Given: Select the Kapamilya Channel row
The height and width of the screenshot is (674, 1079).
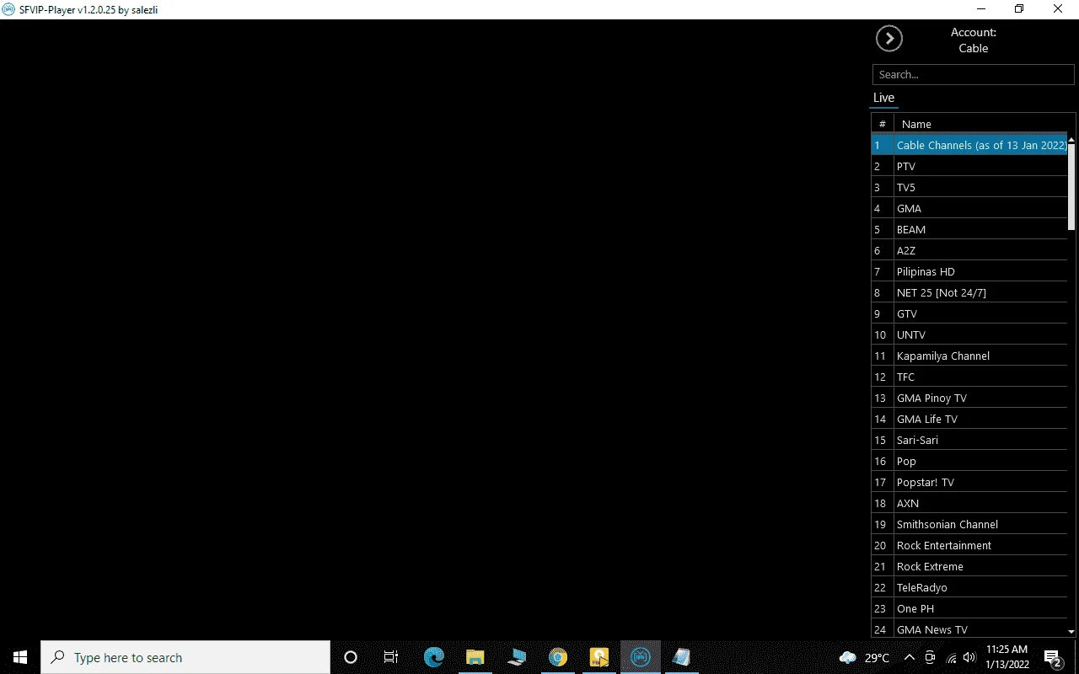Looking at the screenshot, I should click(969, 356).
